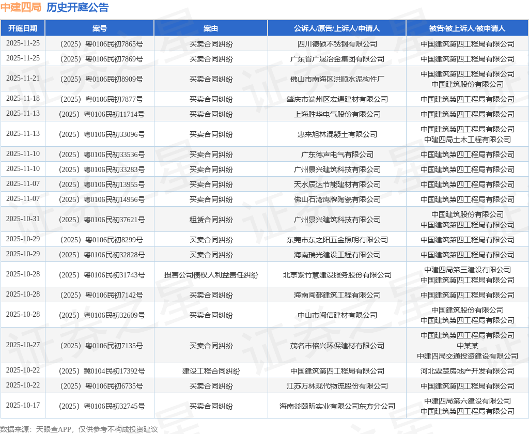
Task: Click case number (2025)粤0106民初7142号
Action: point(100,295)
